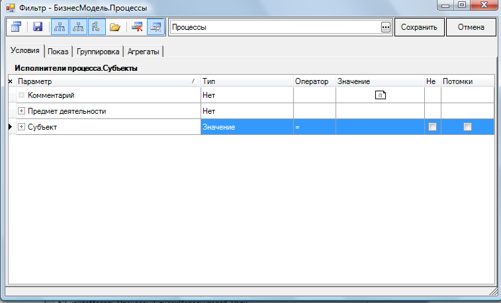
Task: Expand the Предмет деятельности node
Action: pyautogui.click(x=22, y=111)
